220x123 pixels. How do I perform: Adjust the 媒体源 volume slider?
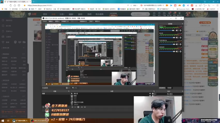click(x=167, y=37)
